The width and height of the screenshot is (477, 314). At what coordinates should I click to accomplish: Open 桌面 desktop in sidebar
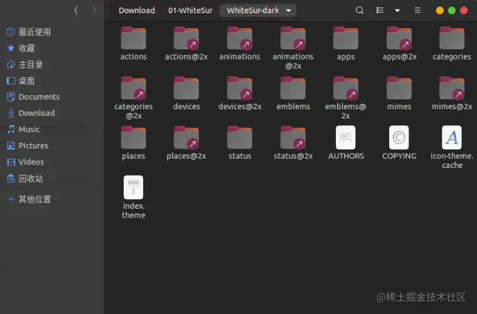21,80
